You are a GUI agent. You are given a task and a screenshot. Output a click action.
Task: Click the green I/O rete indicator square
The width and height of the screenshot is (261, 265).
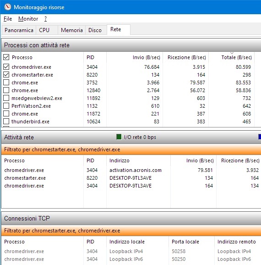click(119, 137)
